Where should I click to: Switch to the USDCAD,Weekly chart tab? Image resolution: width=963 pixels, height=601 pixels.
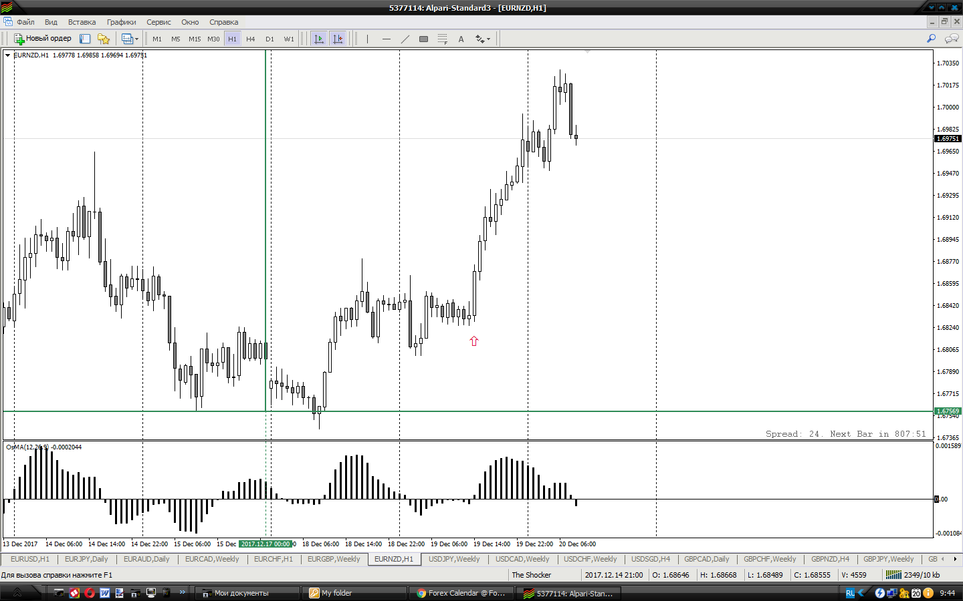[x=522, y=559]
